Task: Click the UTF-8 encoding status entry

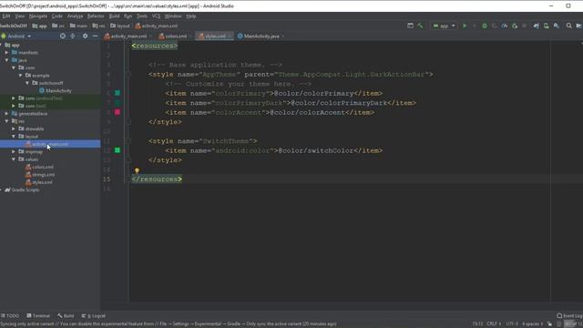Action: (x=512, y=324)
